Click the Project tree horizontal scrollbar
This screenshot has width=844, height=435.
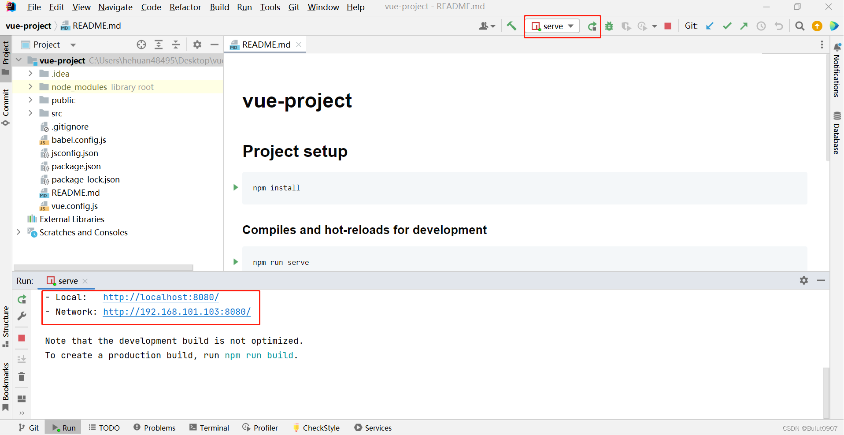tap(103, 268)
